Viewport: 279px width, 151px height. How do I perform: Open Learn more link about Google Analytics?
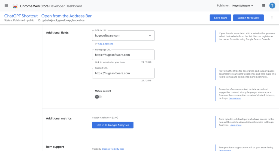click(x=235, y=125)
